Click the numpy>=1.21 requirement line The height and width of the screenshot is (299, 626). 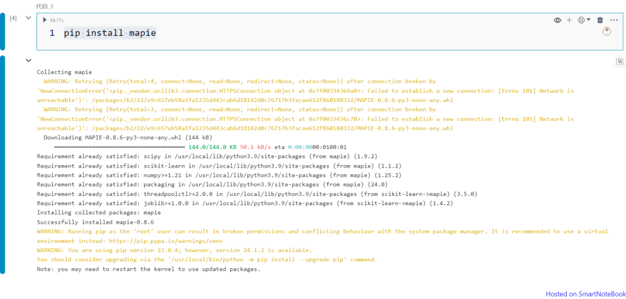(x=219, y=175)
